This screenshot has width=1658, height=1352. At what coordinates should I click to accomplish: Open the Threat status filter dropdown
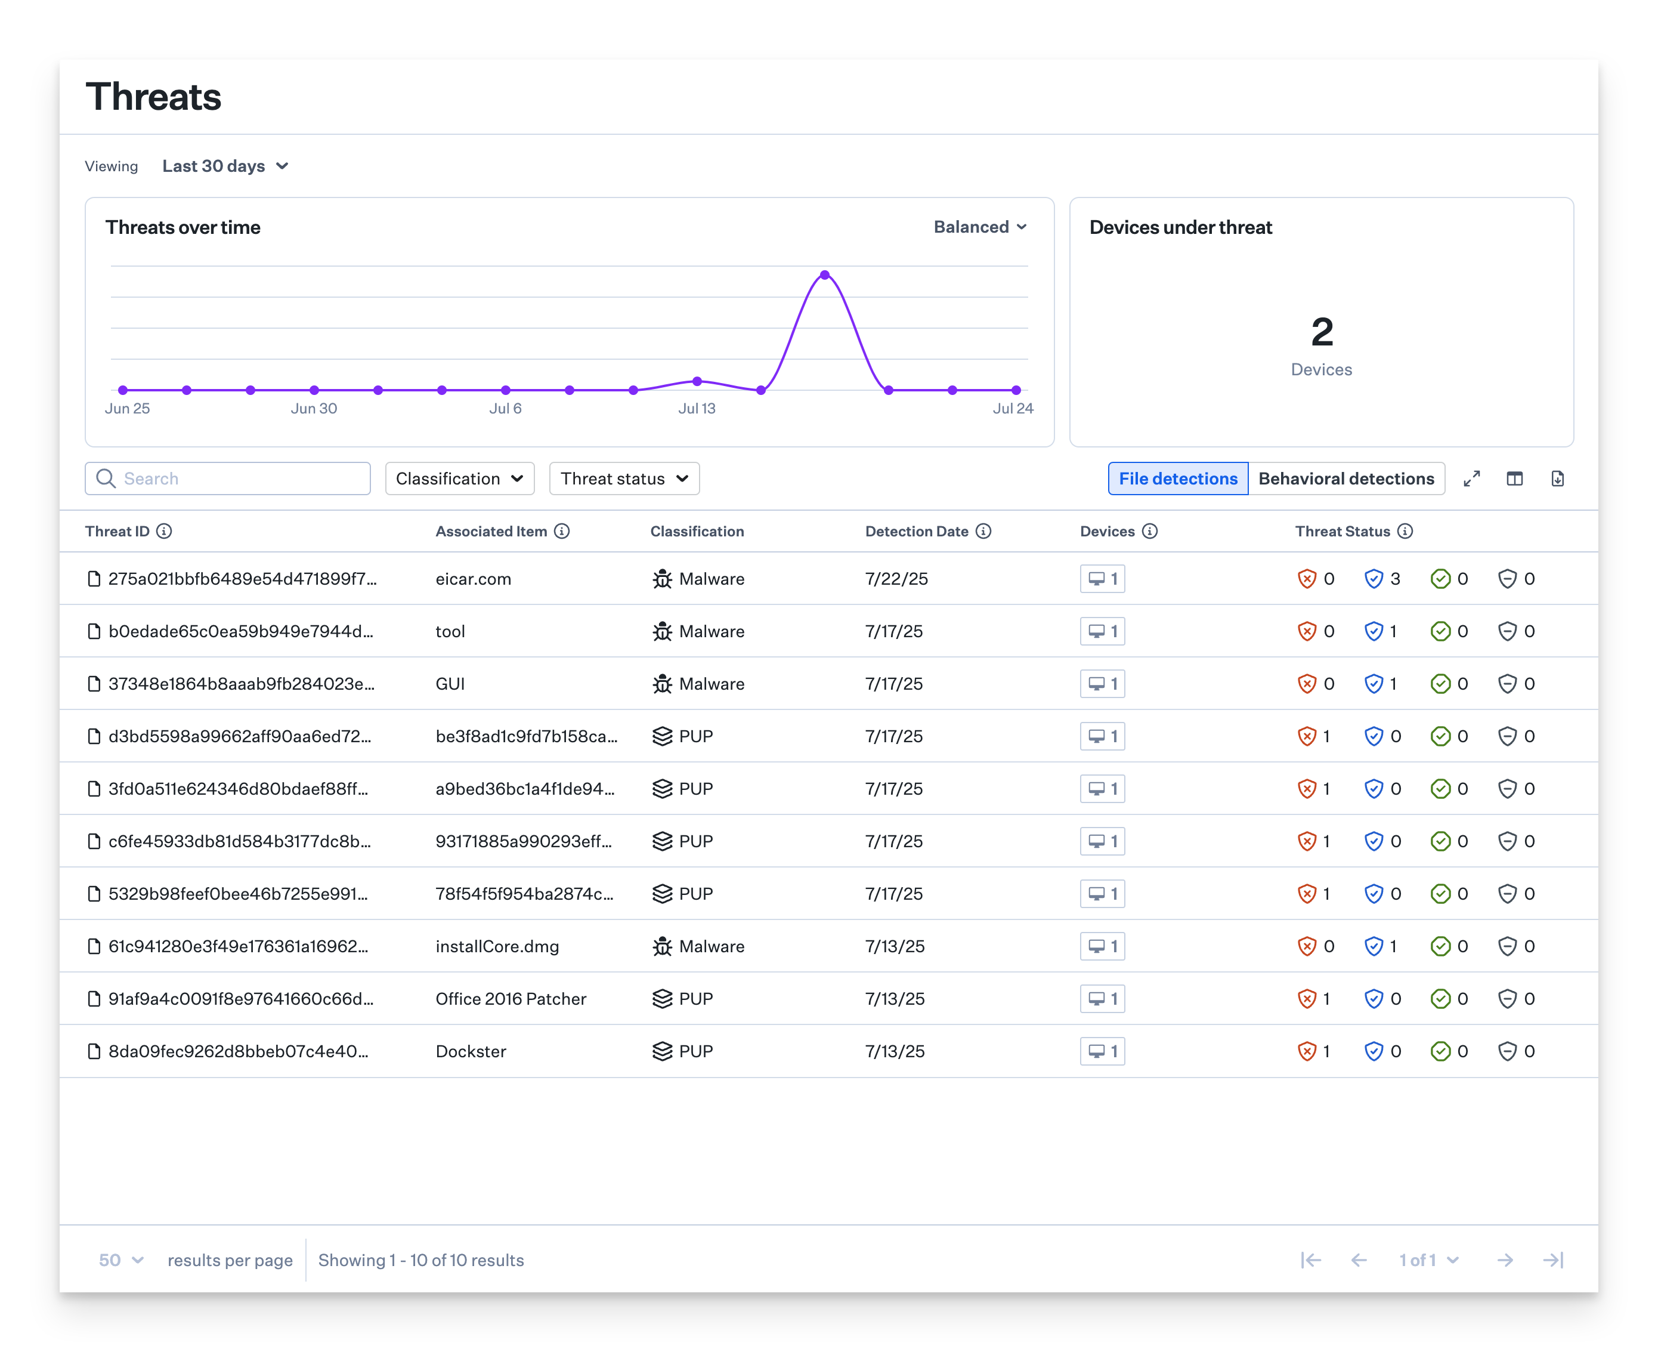(624, 479)
